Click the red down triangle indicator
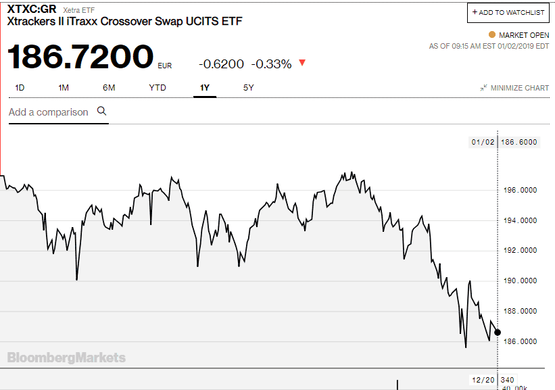The width and height of the screenshot is (555, 390). click(x=302, y=63)
